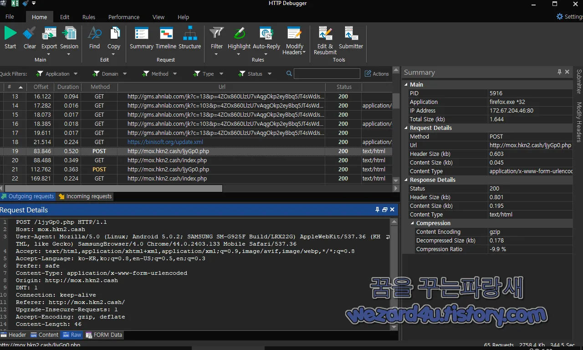Click the Excel icon in title bar

click(15, 4)
